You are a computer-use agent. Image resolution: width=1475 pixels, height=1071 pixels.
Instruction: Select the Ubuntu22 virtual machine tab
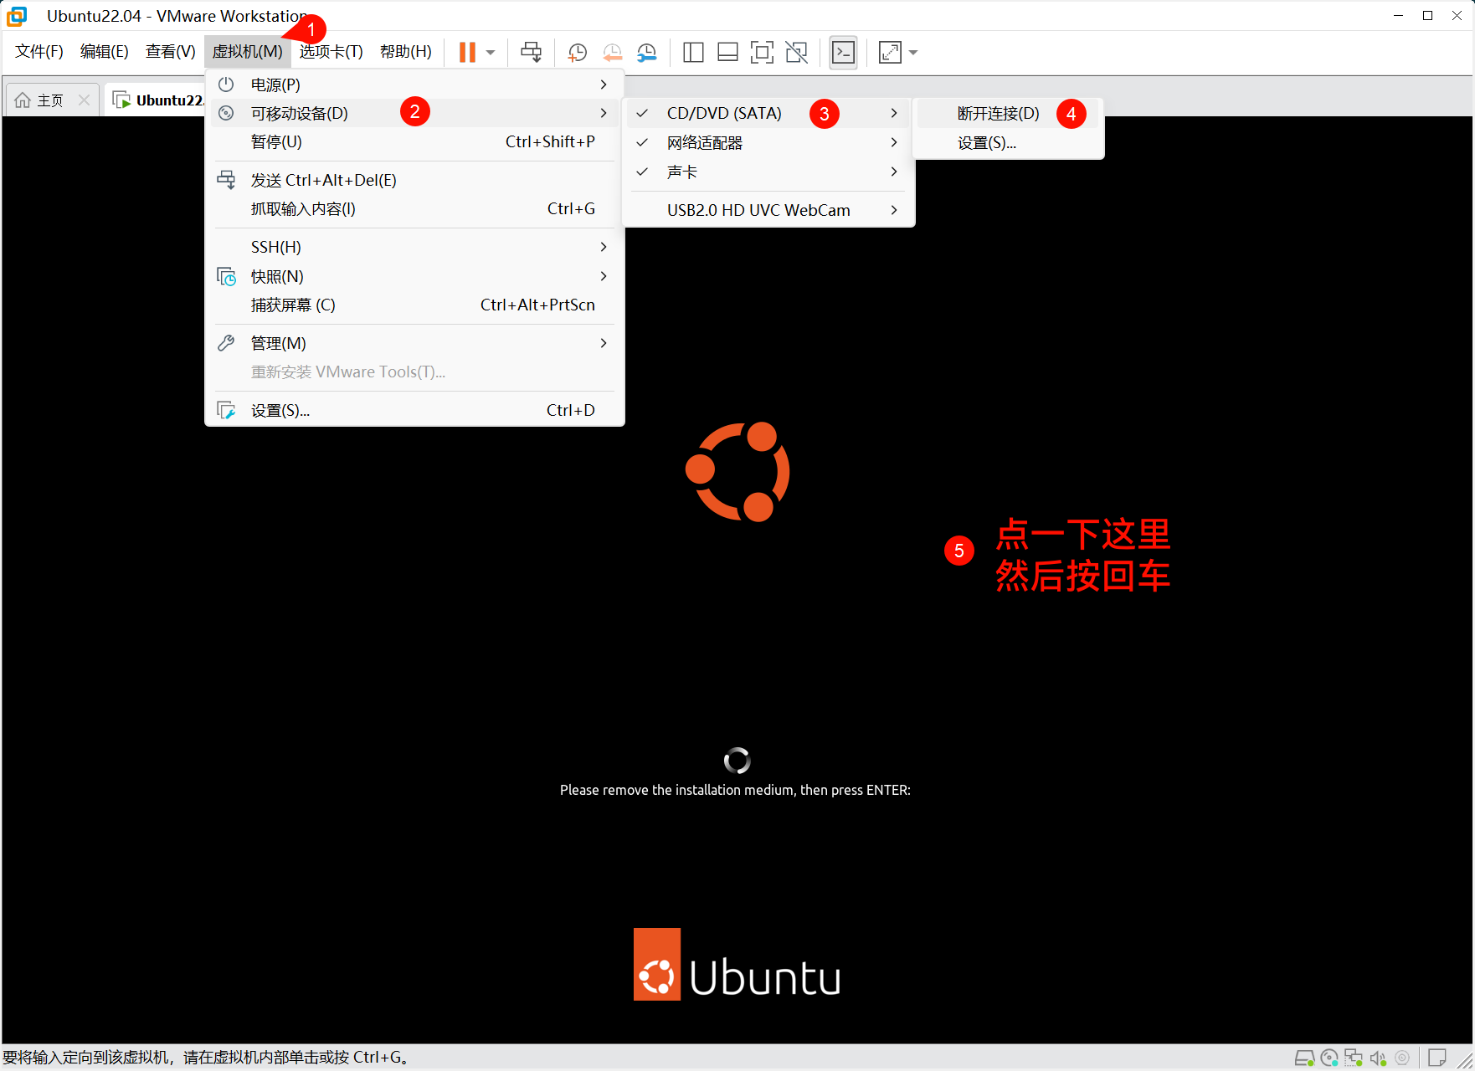coord(159,100)
